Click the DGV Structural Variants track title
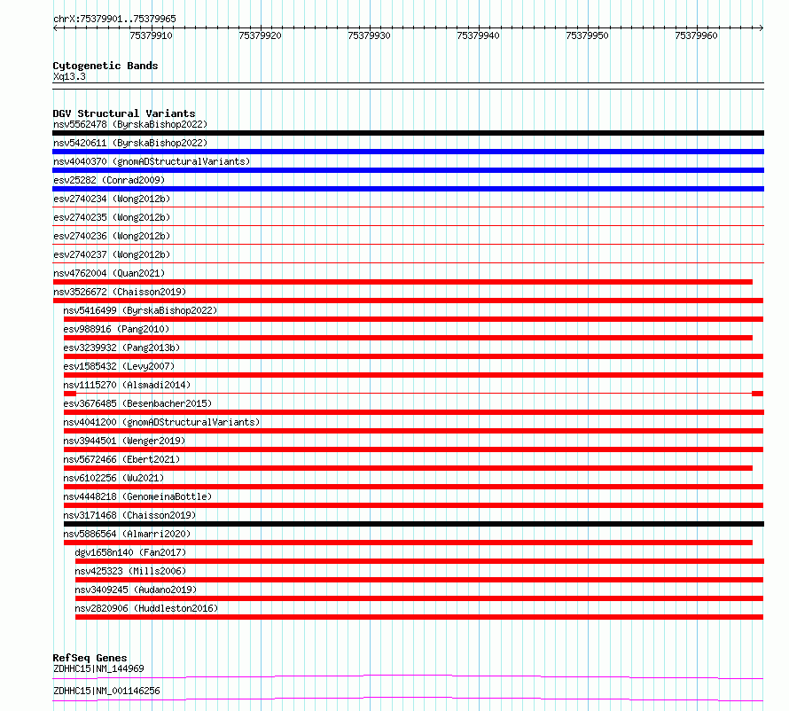Viewport: 789px width, 711px height. tap(124, 113)
